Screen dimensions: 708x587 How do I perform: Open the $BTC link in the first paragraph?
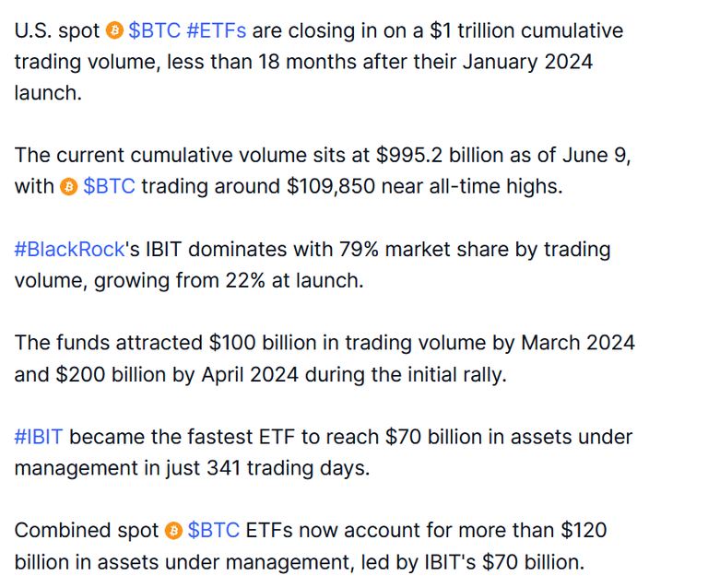(155, 30)
